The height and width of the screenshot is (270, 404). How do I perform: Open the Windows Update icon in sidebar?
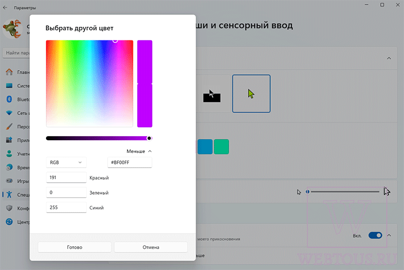pyautogui.click(x=9, y=222)
